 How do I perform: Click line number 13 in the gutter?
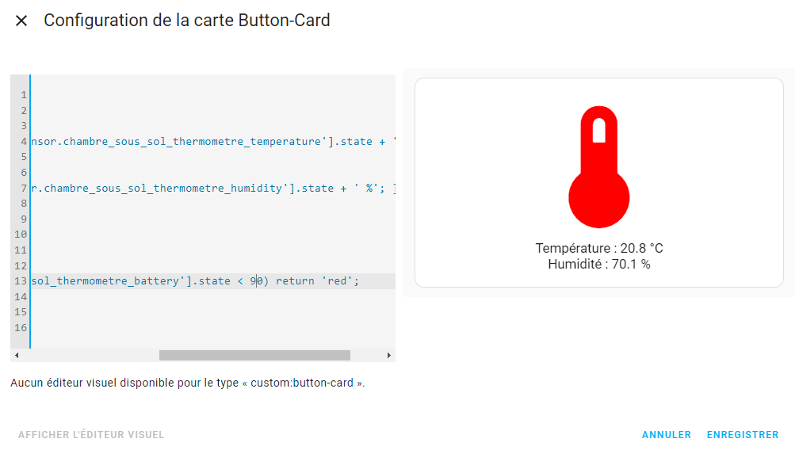[x=21, y=281]
